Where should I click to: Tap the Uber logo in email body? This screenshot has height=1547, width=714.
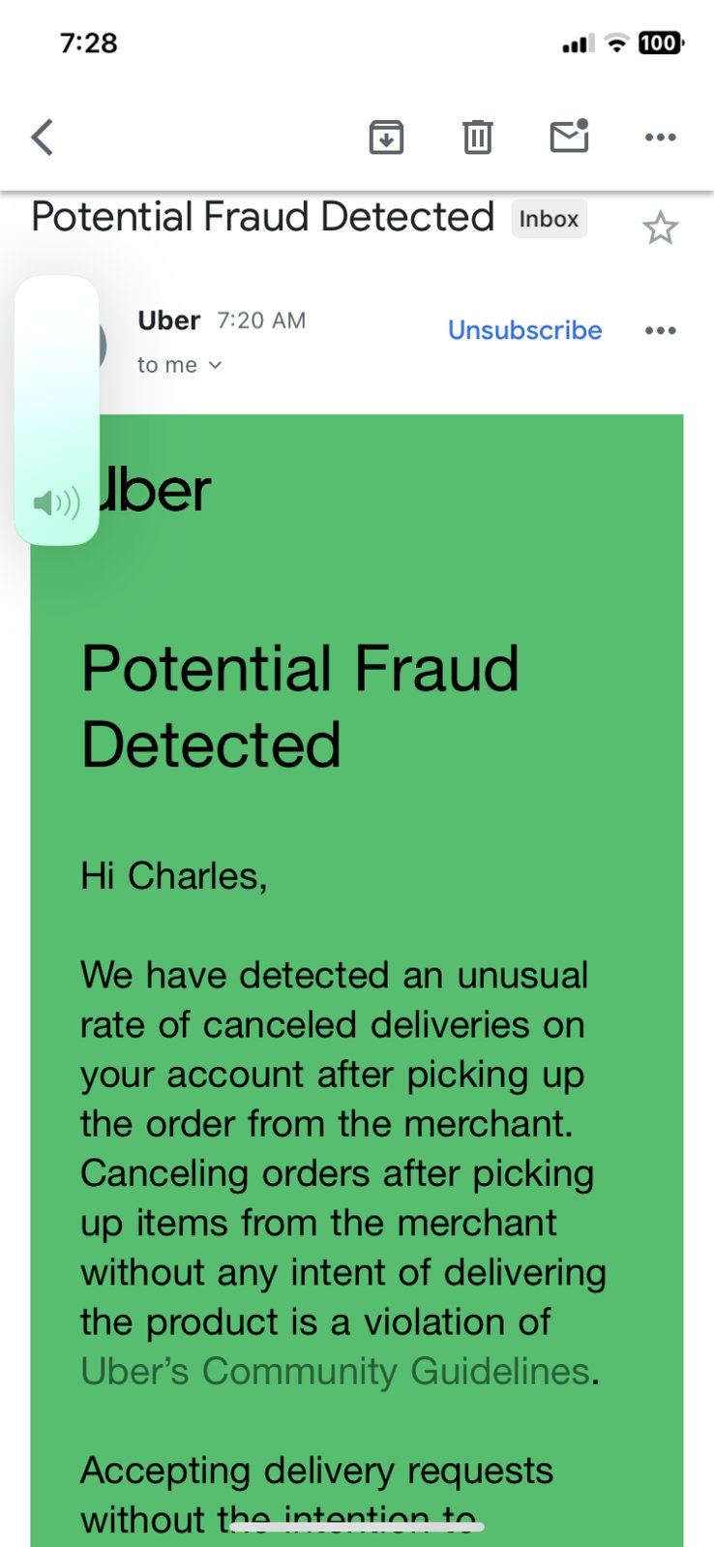pyautogui.click(x=155, y=490)
